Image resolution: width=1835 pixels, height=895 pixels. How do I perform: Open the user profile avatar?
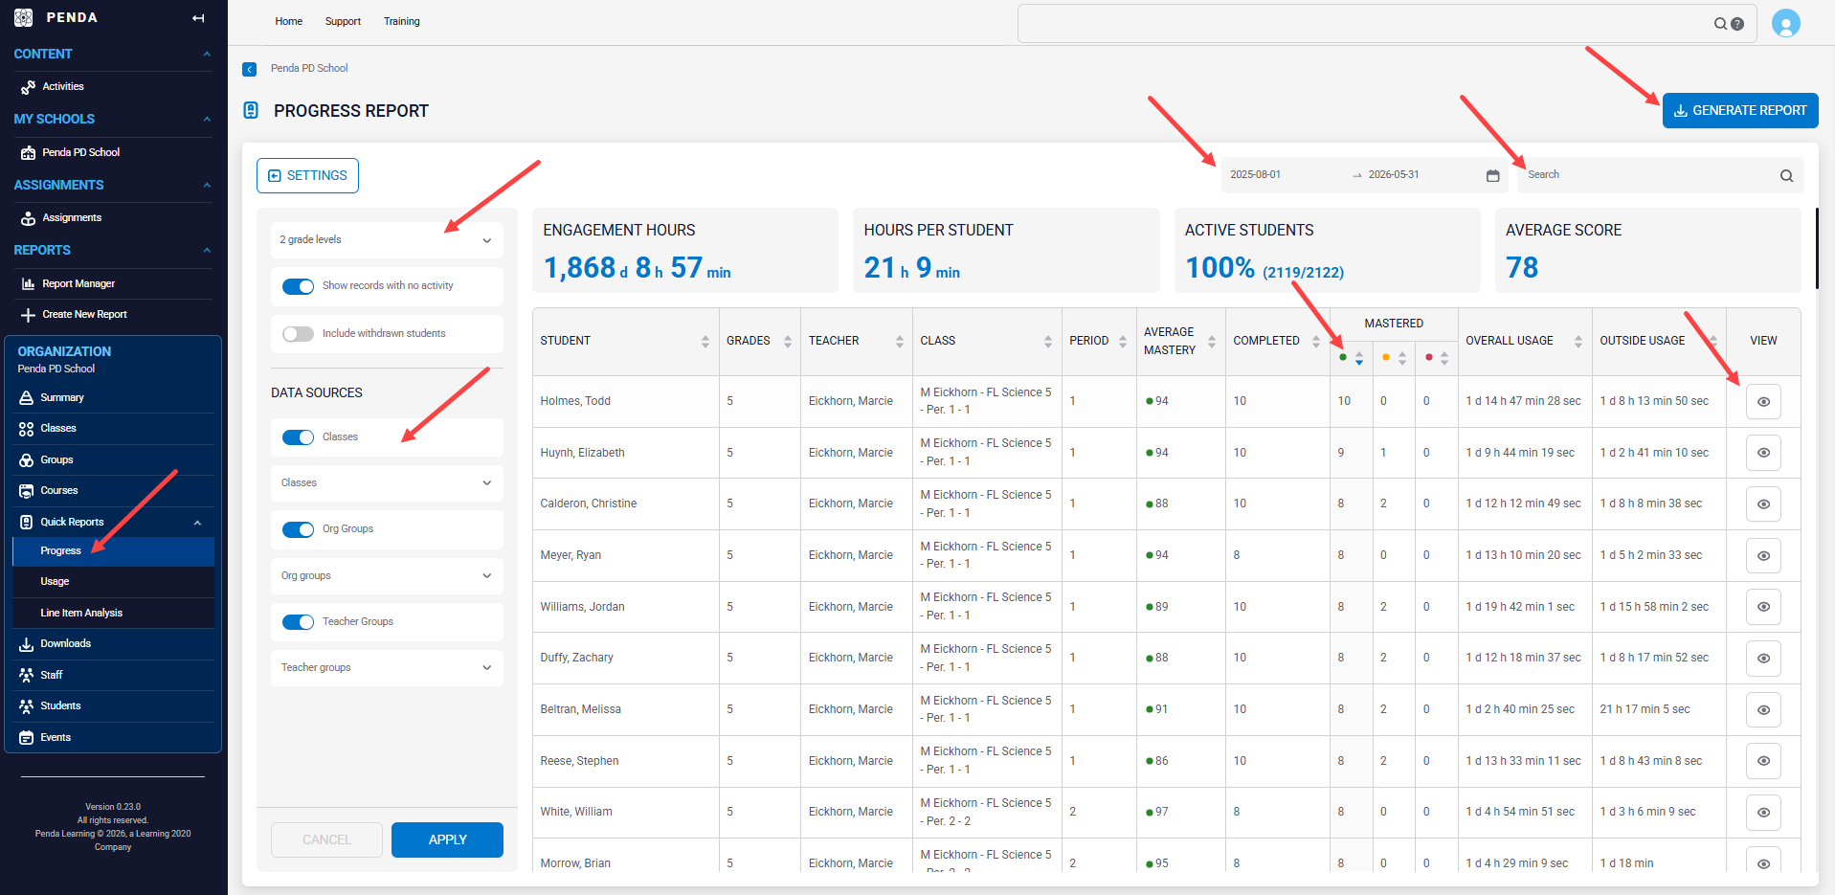(x=1785, y=22)
